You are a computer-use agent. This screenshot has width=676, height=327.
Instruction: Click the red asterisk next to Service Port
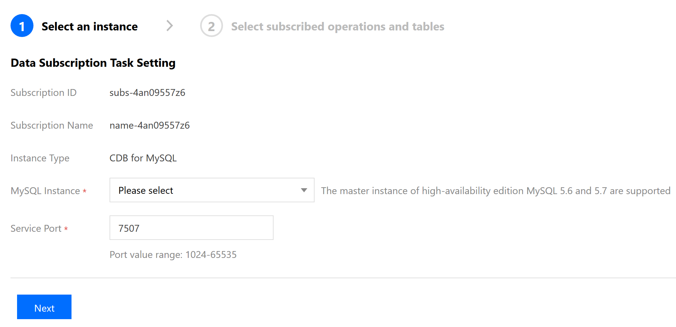click(66, 229)
